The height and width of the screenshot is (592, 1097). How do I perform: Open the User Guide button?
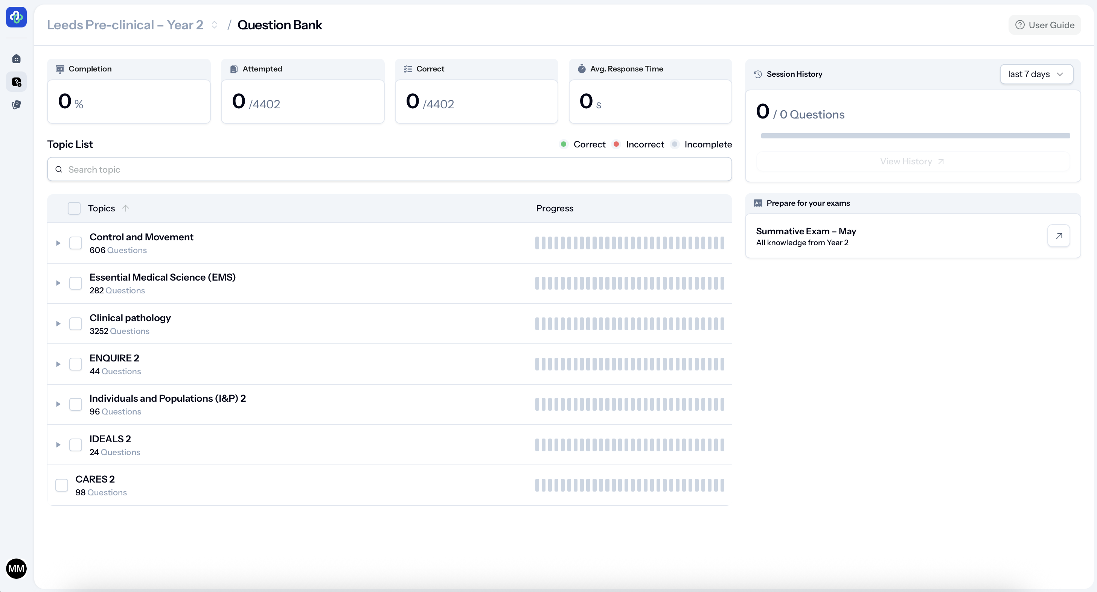coord(1045,25)
